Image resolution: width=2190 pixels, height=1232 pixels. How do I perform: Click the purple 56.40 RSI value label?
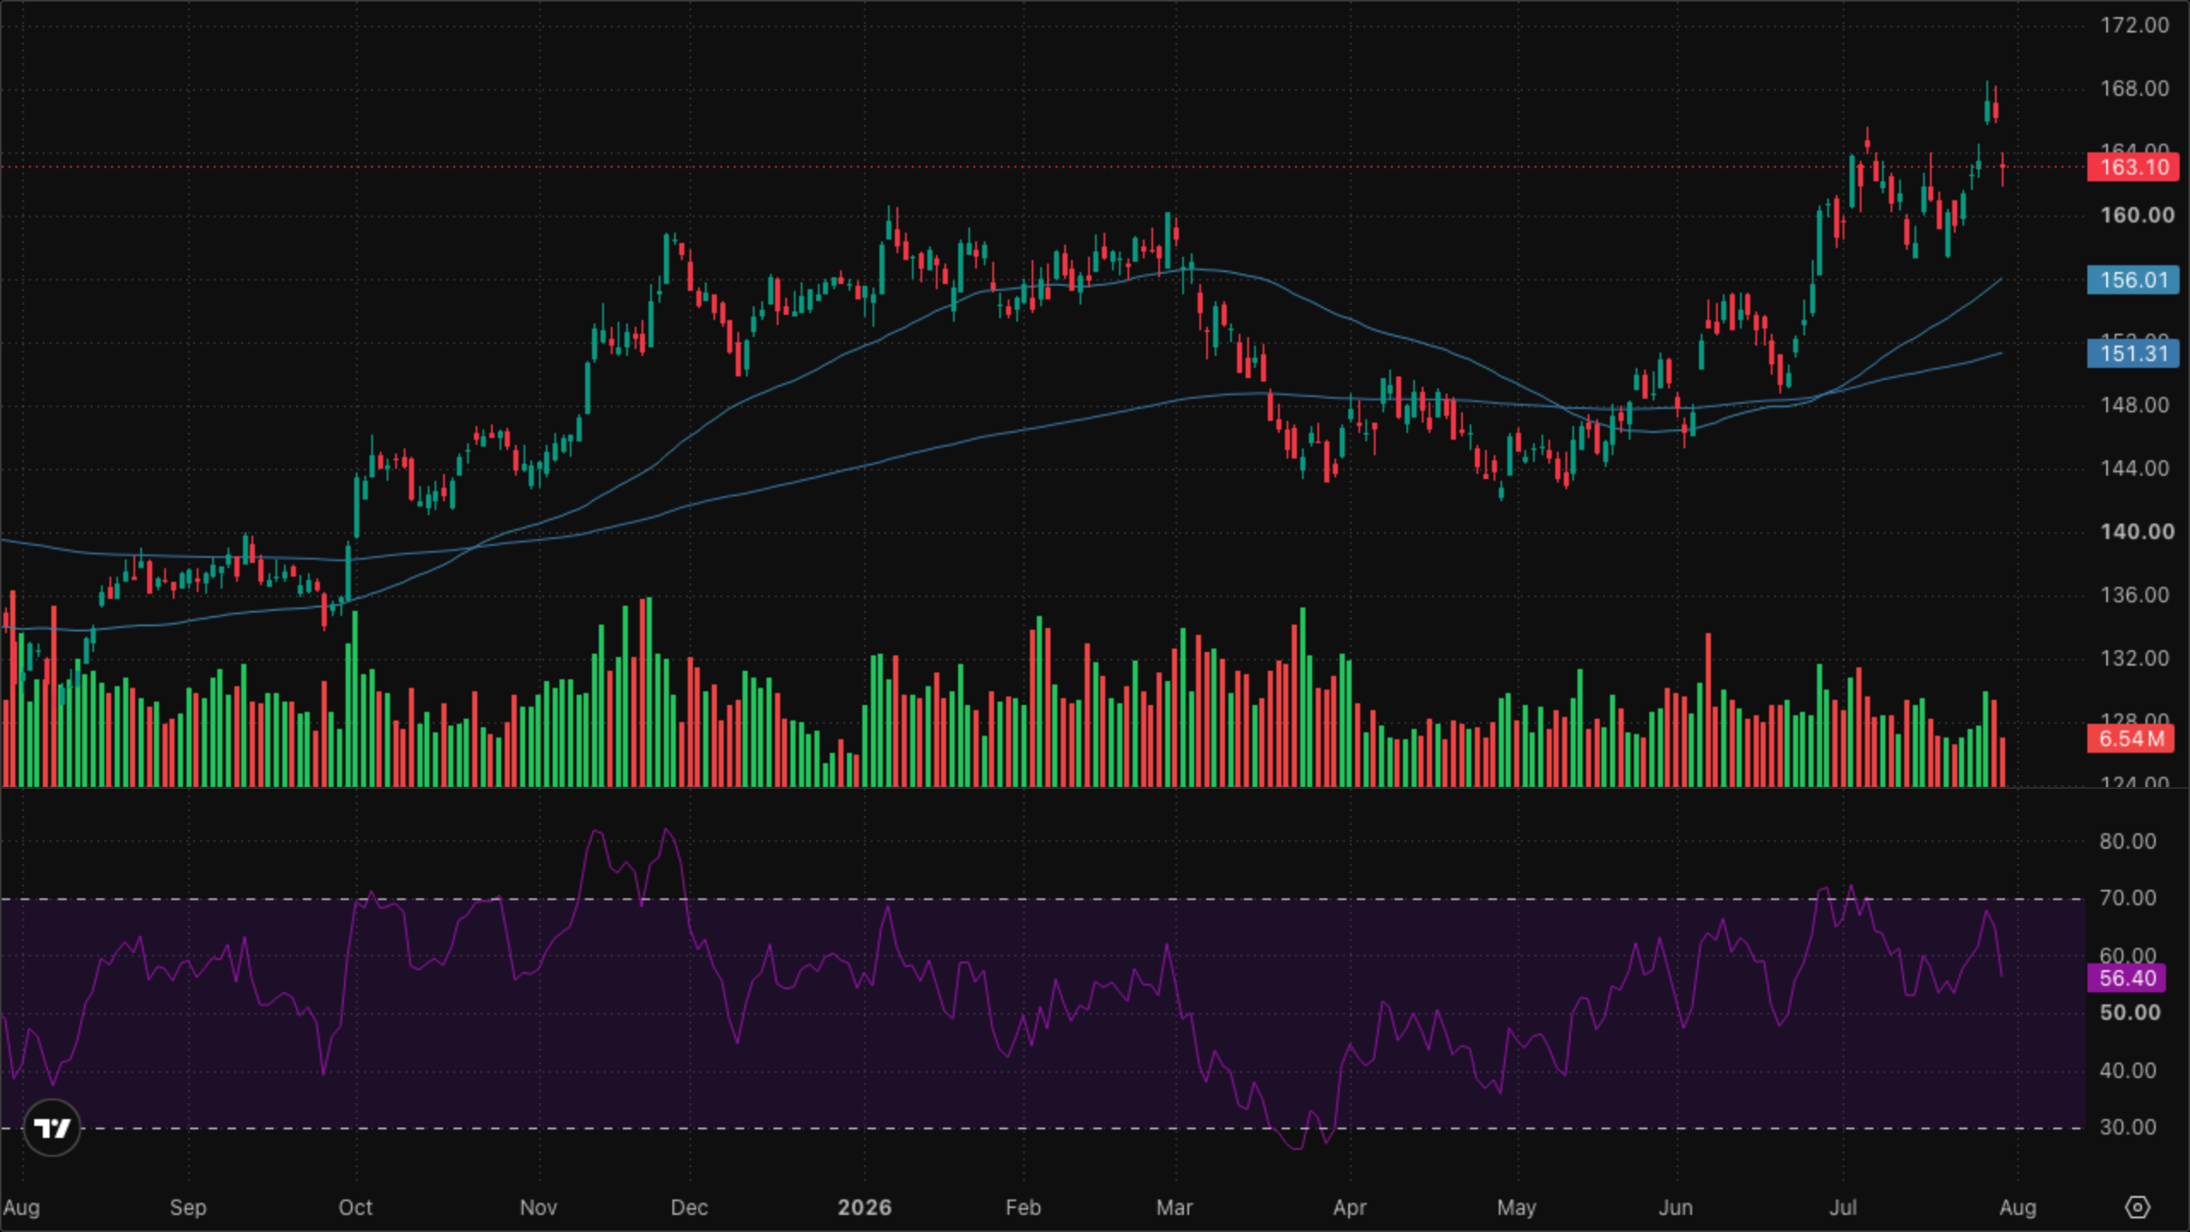click(2127, 978)
